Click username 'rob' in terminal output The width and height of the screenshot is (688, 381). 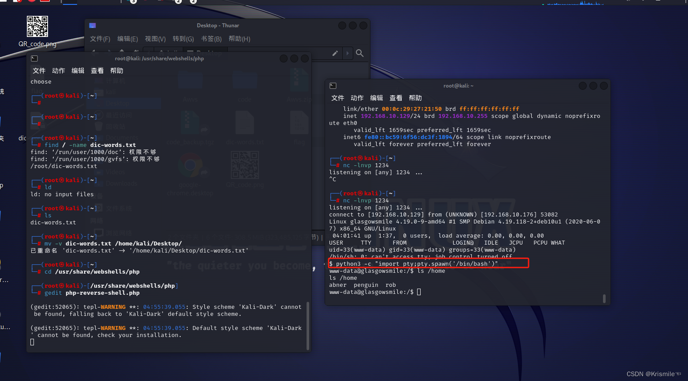coord(391,285)
